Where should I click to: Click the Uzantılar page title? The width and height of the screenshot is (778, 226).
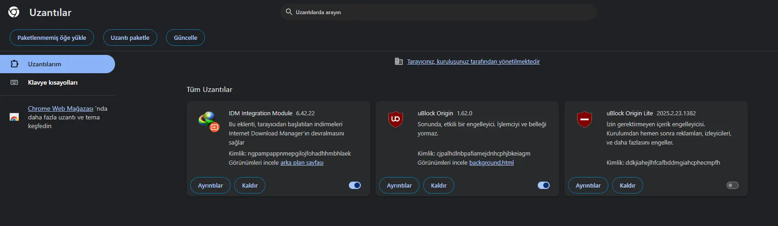click(x=50, y=12)
